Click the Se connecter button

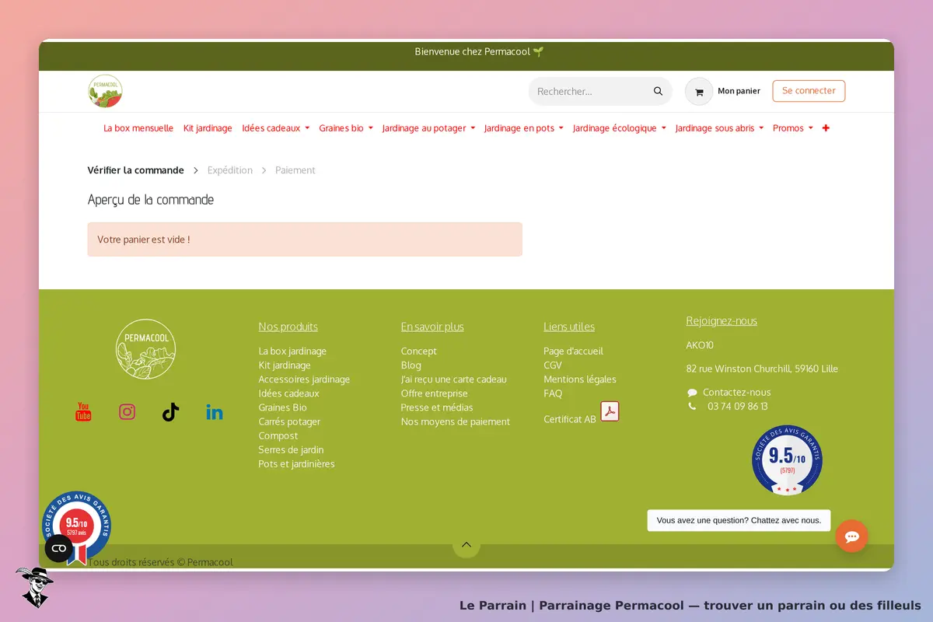(x=809, y=91)
